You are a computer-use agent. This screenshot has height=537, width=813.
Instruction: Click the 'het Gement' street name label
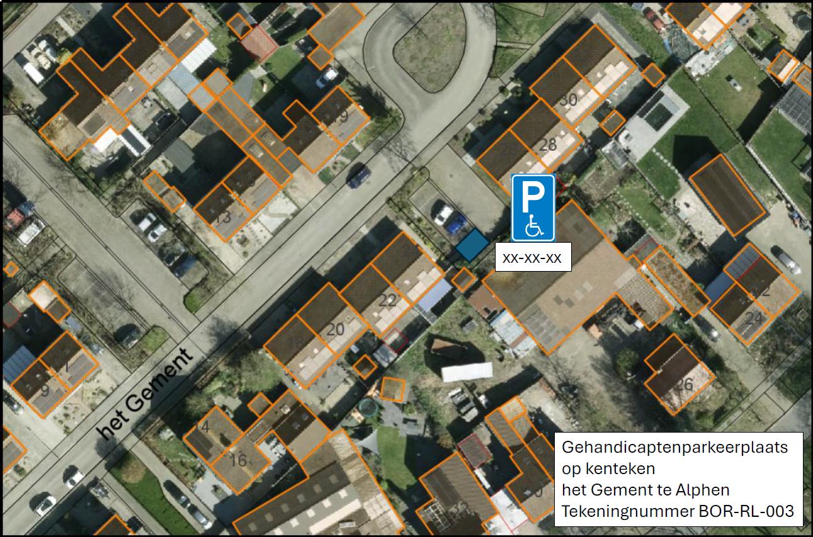147,394
